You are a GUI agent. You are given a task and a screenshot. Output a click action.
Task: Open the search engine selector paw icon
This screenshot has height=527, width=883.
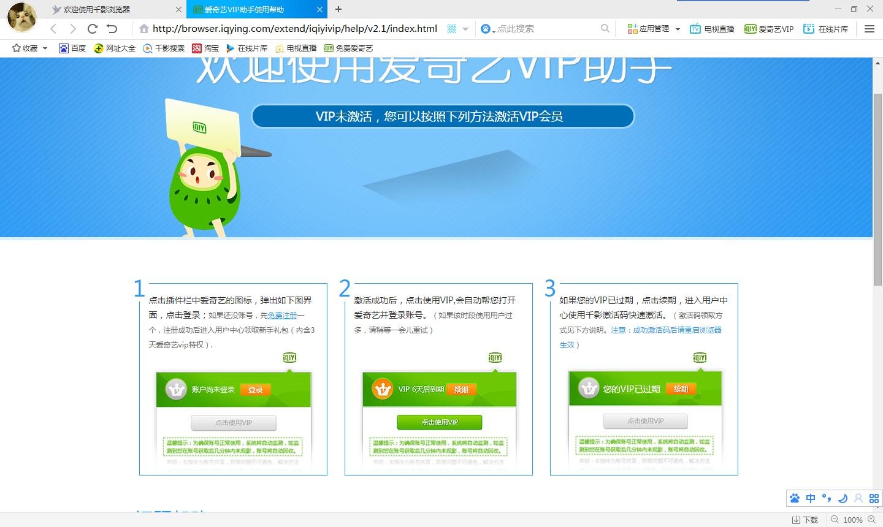486,29
